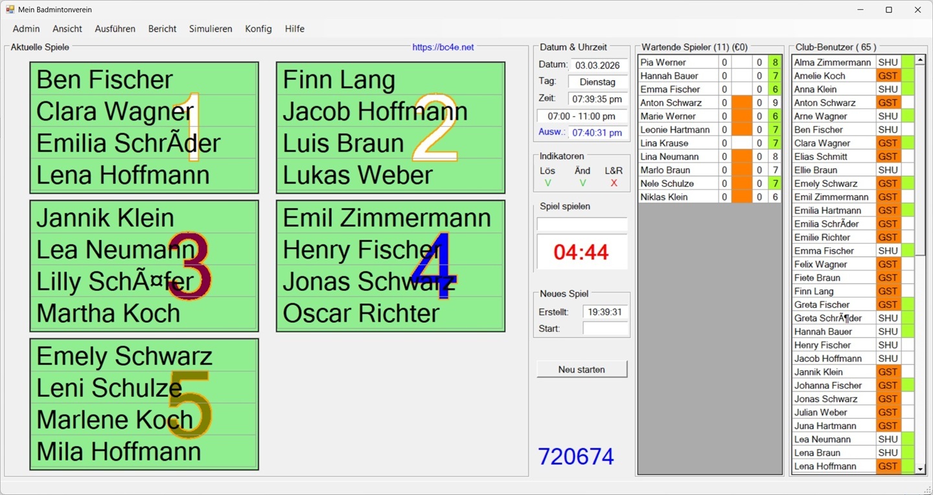Image resolution: width=933 pixels, height=495 pixels.
Task: Select Anna Klein in Club-Benutzer
Action: [x=834, y=89]
